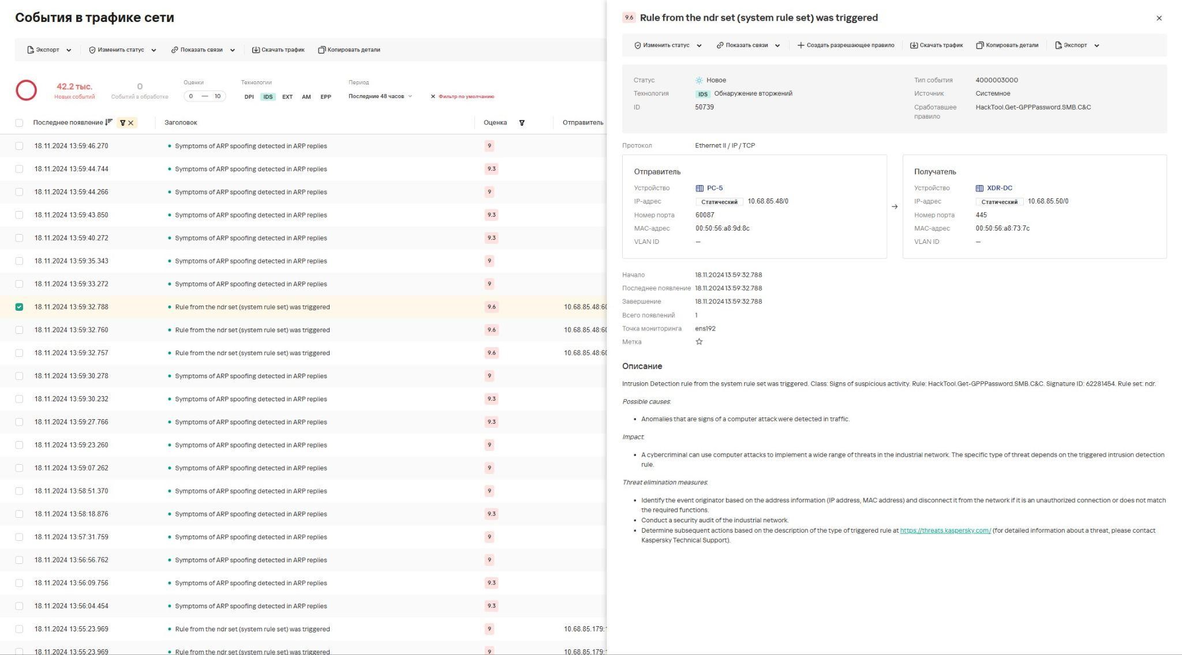Click Скачать трафик in the details panel
This screenshot has height=655, width=1182.
(936, 46)
